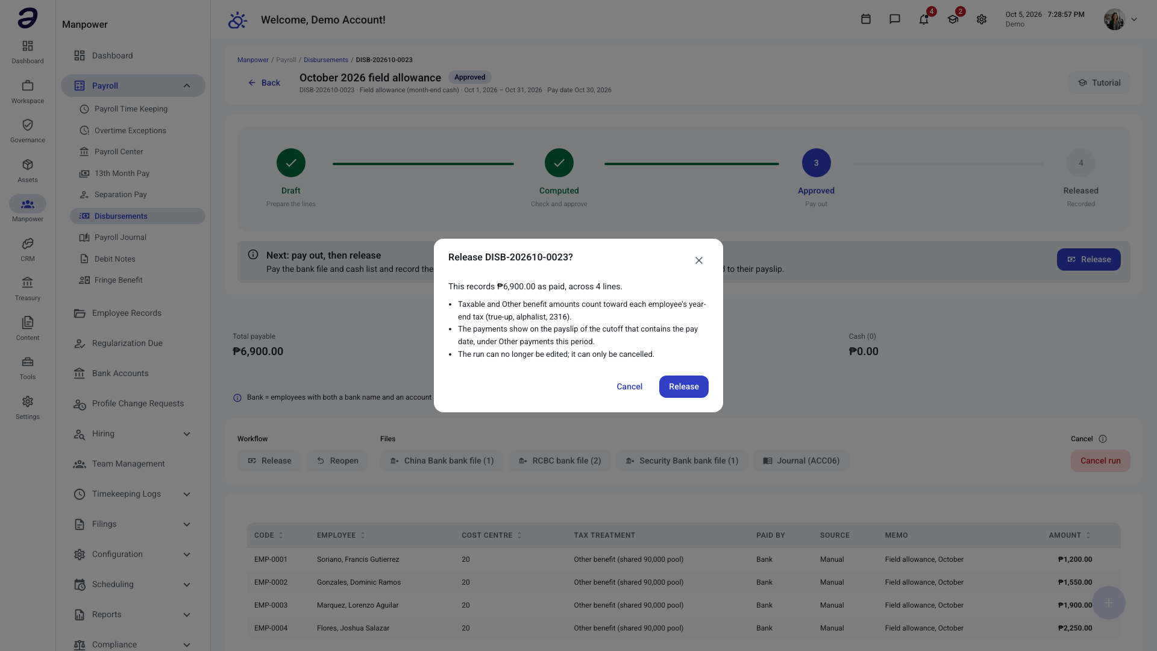
Task: Open Settings in the left rail
Action: point(28,407)
